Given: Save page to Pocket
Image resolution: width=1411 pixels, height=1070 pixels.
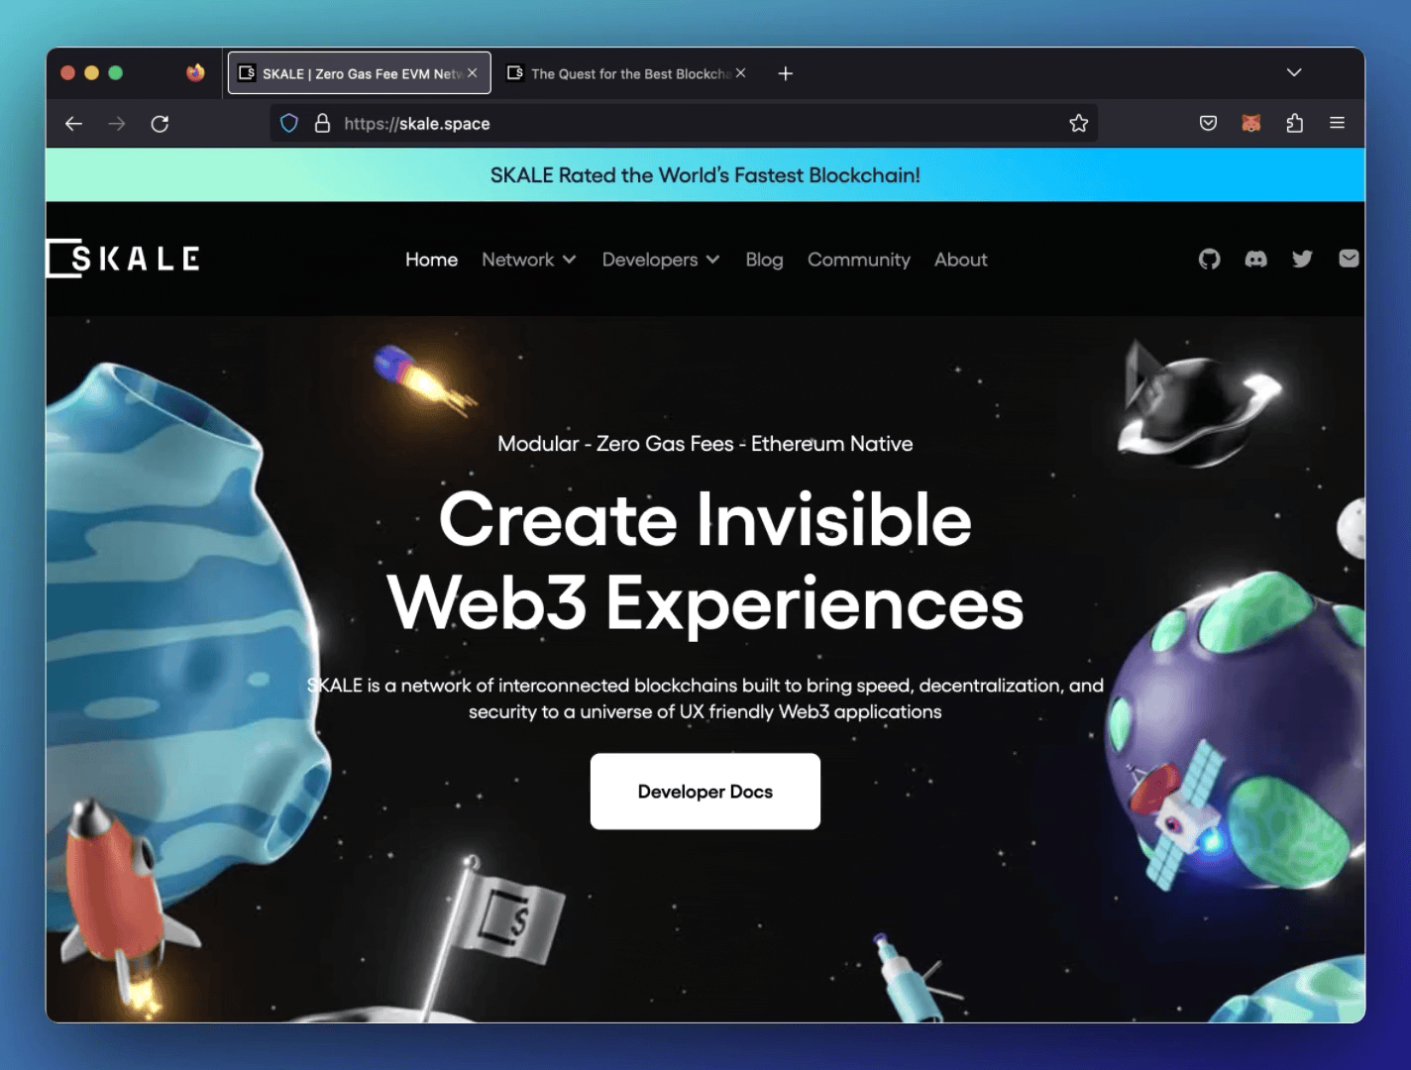Looking at the screenshot, I should (x=1208, y=123).
